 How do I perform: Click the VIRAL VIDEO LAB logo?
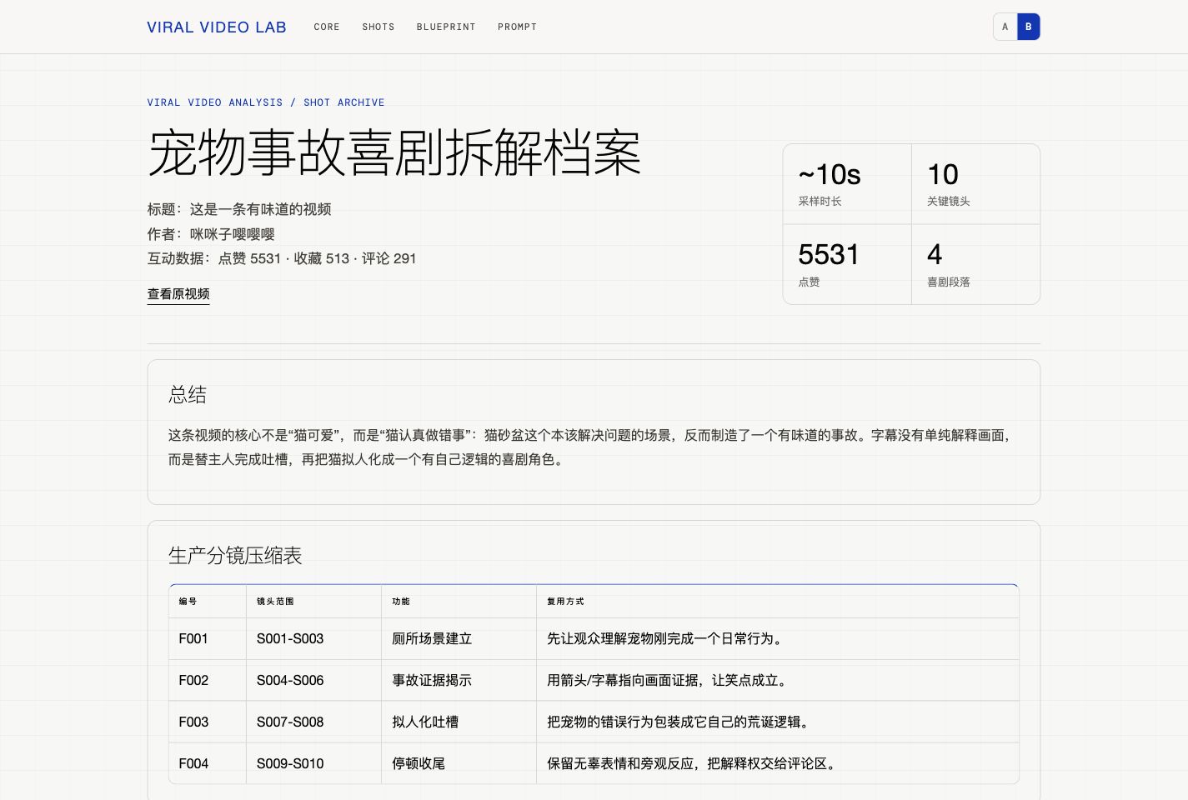pos(217,27)
